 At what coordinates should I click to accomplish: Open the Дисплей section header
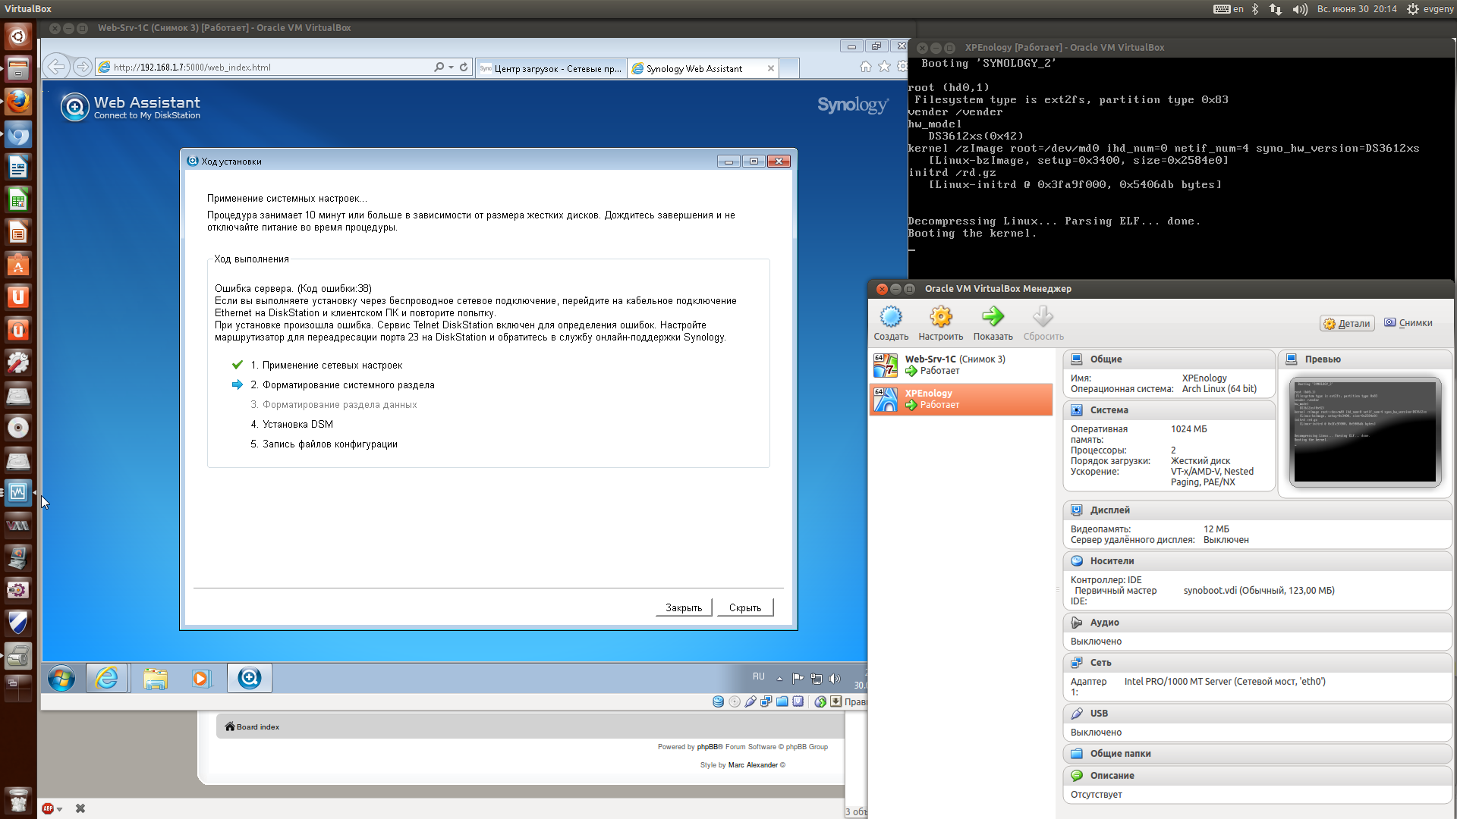click(x=1257, y=510)
